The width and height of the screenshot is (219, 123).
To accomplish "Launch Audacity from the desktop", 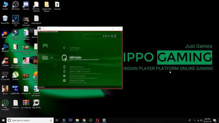I will click(5, 34).
